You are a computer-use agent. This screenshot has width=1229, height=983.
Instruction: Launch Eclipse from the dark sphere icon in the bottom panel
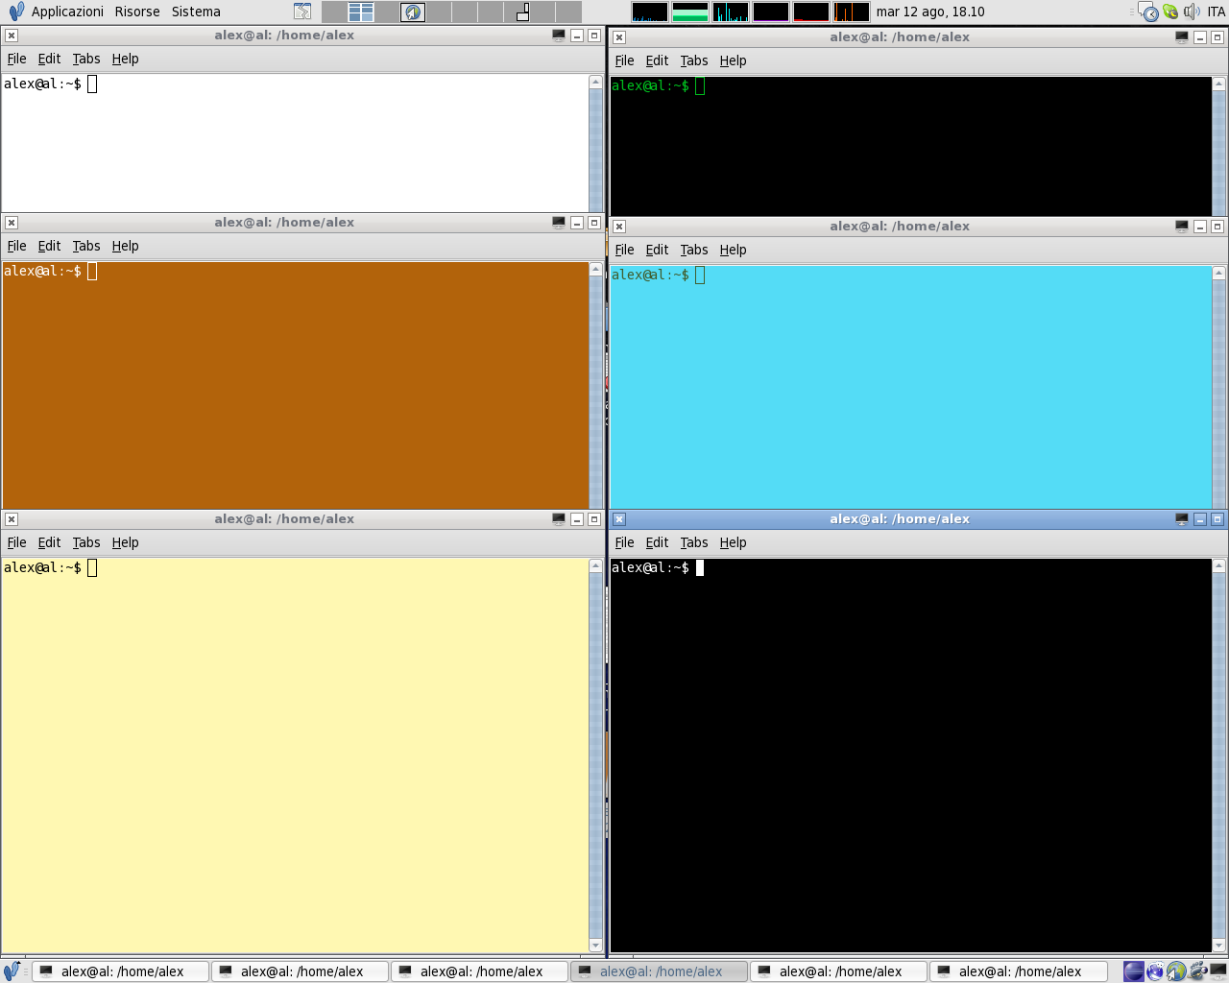(x=1134, y=971)
